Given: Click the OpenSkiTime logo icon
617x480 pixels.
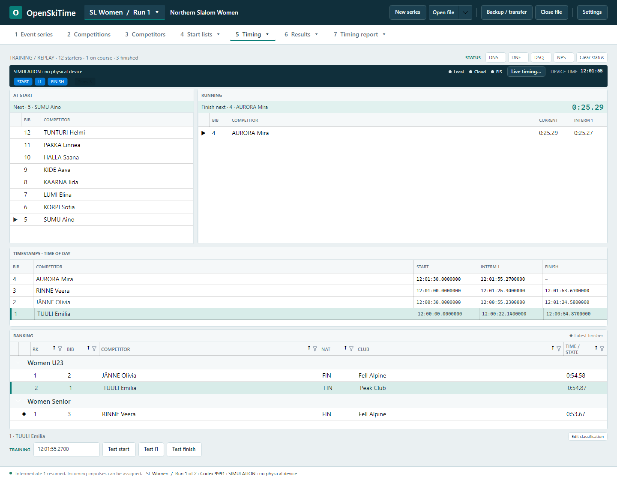Looking at the screenshot, I should pos(16,12).
